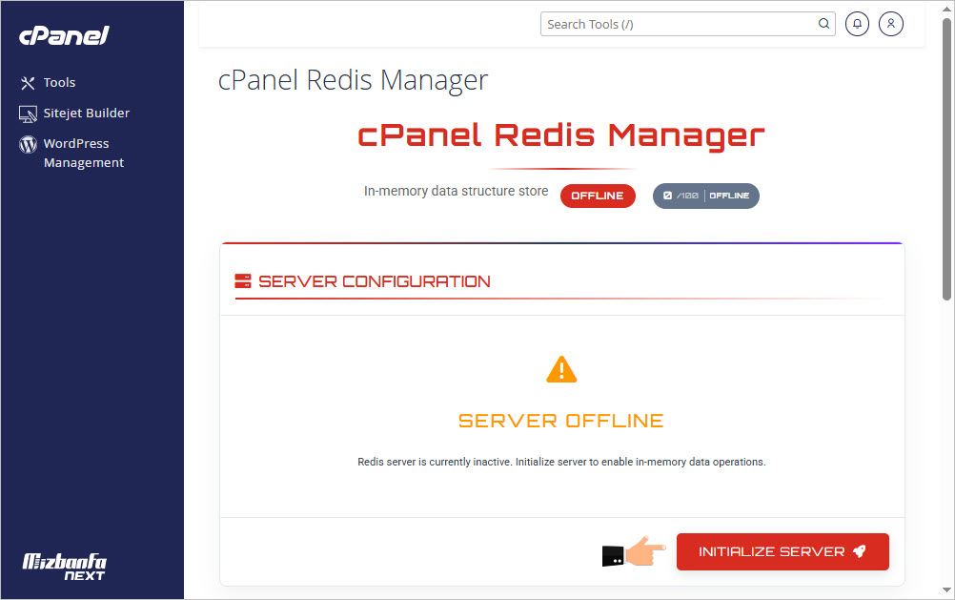The height and width of the screenshot is (600, 955).
Task: Click the vertical scrollbar thumb
Action: (946, 158)
